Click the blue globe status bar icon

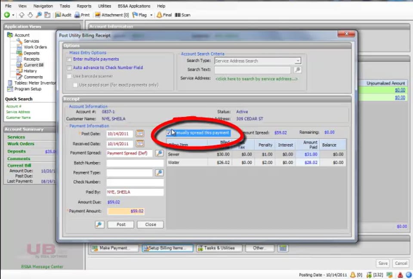[409, 275]
